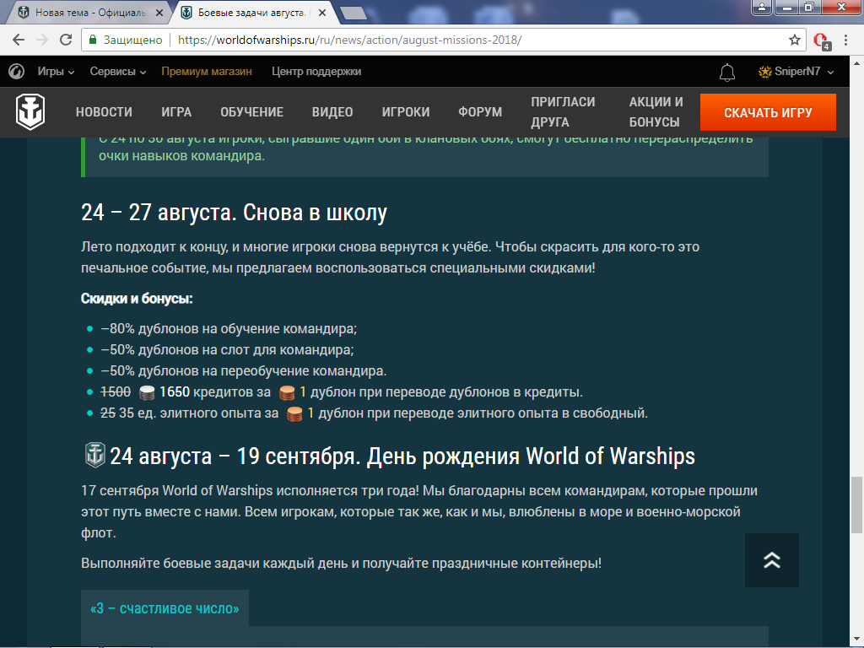Open the Wargaming logo icon in top bar
Viewport: 864px width, 648px height.
pos(17,71)
